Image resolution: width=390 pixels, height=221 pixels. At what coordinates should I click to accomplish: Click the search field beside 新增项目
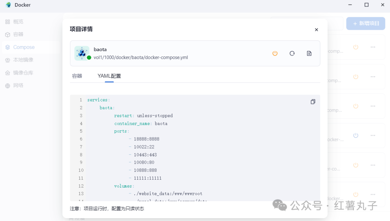click(x=335, y=23)
